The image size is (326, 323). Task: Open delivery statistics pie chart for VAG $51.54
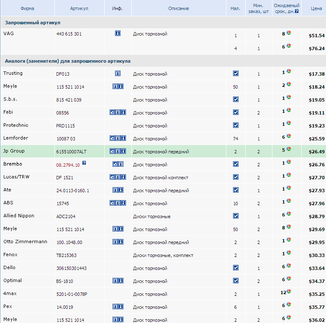(289, 33)
